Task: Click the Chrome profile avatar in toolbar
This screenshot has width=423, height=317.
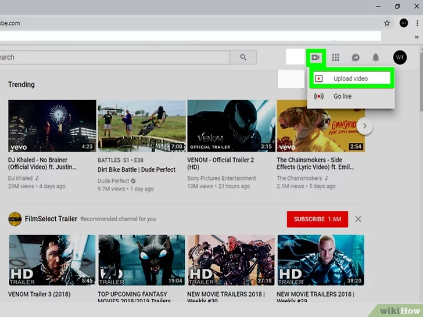Action: (x=404, y=23)
